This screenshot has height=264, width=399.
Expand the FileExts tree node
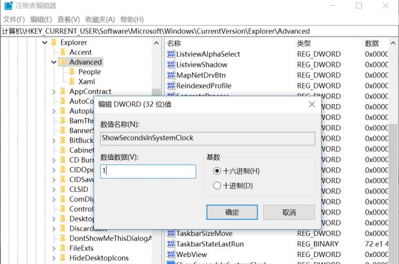tap(54, 248)
